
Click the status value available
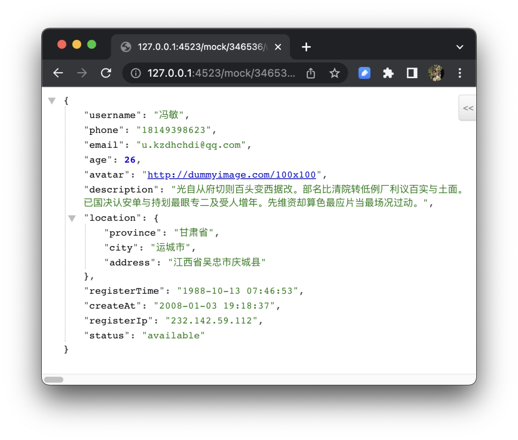[174, 336]
